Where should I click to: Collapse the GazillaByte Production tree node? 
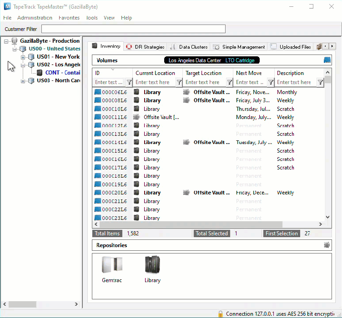click(x=6, y=41)
